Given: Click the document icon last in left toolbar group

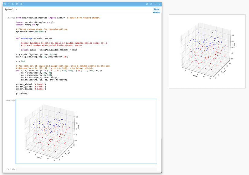Looking at the screenshot, I should [x=21, y=4].
